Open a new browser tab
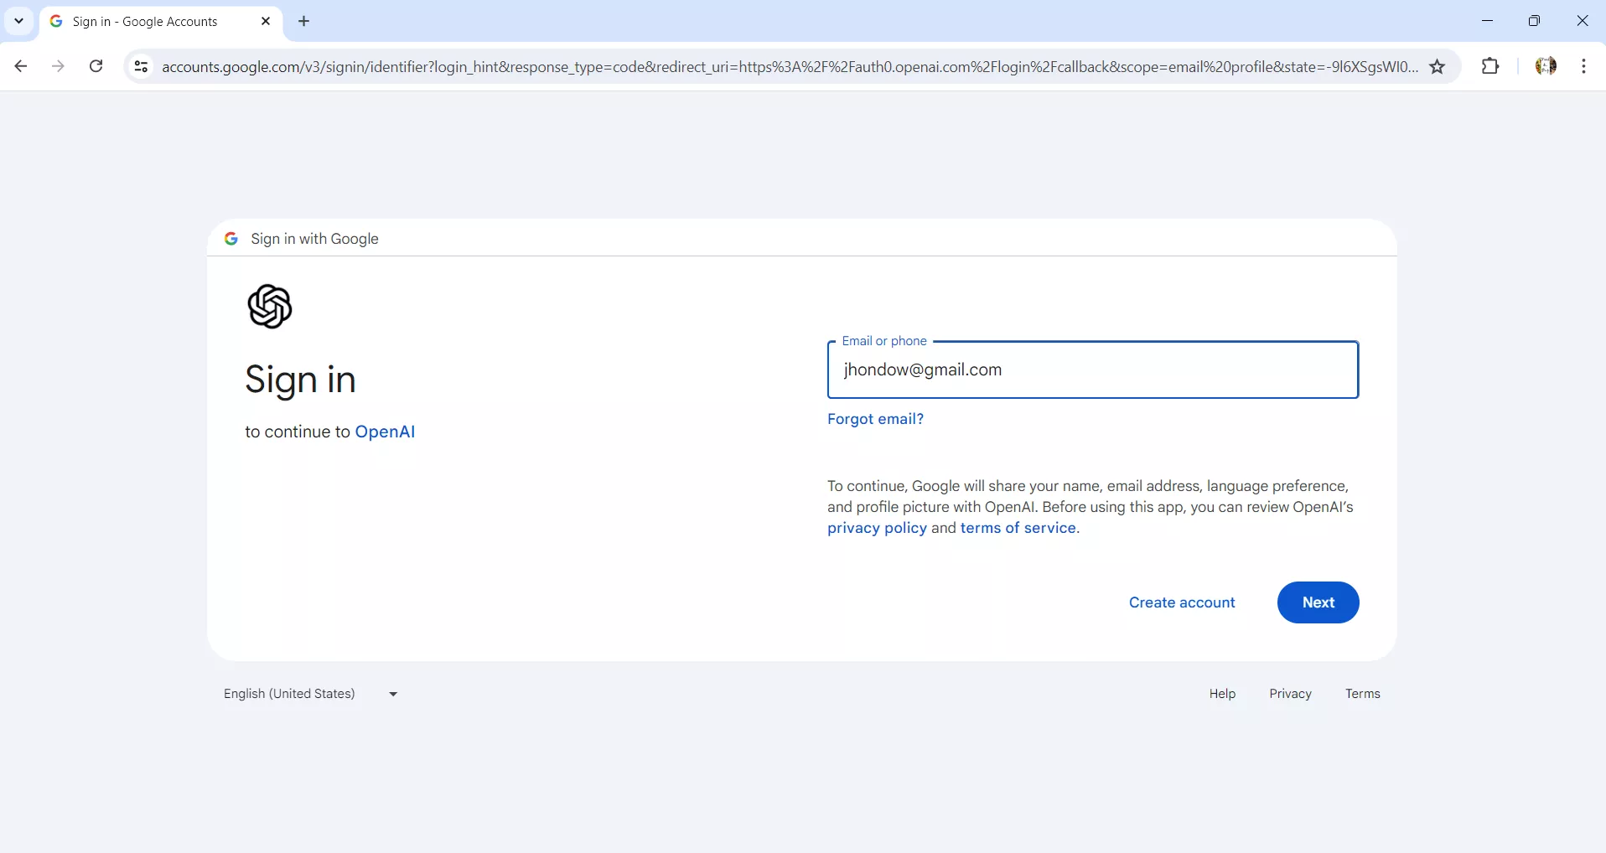This screenshot has height=853, width=1606. click(x=304, y=21)
